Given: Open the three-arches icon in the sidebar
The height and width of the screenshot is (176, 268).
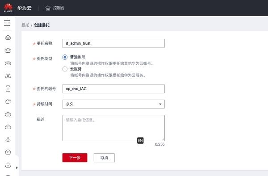Looking at the screenshot, I should 8,75.
